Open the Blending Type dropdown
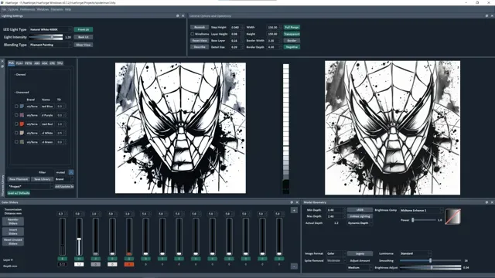This screenshot has height=278, width=495. [50, 45]
